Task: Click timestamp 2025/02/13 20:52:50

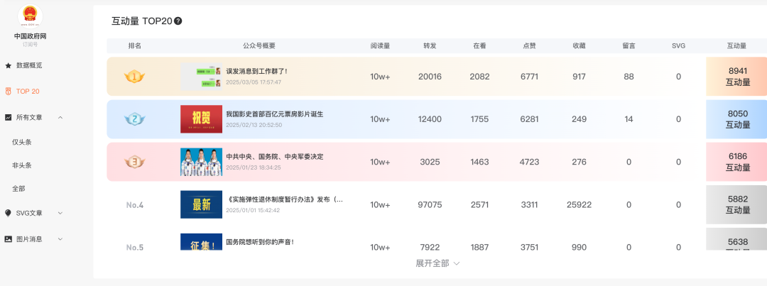Action: point(254,125)
